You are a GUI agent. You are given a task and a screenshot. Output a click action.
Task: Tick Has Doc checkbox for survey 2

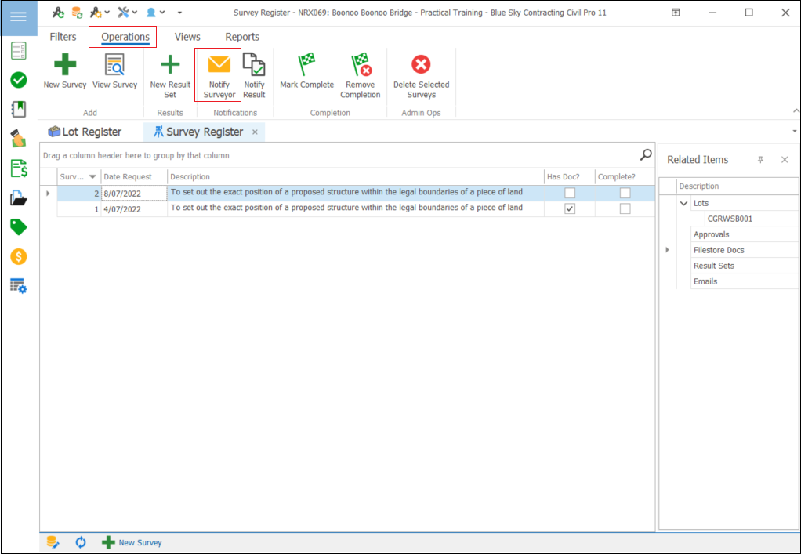click(570, 193)
